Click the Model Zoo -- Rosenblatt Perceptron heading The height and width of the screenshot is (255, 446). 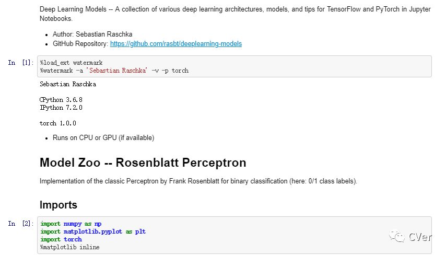[x=143, y=163]
